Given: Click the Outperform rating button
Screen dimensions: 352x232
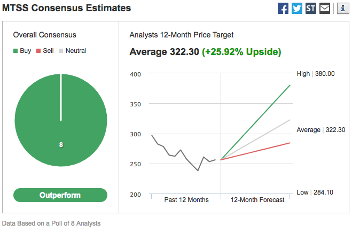Looking at the screenshot, I should [x=60, y=195].
